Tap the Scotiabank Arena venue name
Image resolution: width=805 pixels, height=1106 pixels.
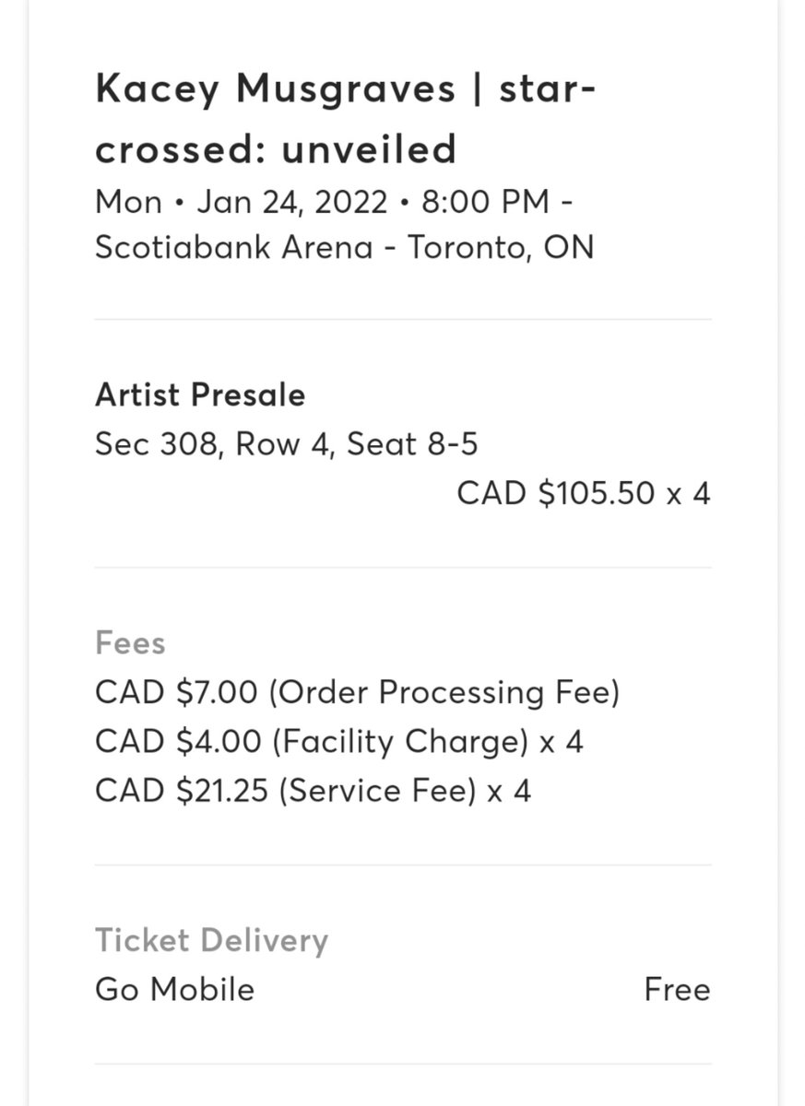click(233, 248)
